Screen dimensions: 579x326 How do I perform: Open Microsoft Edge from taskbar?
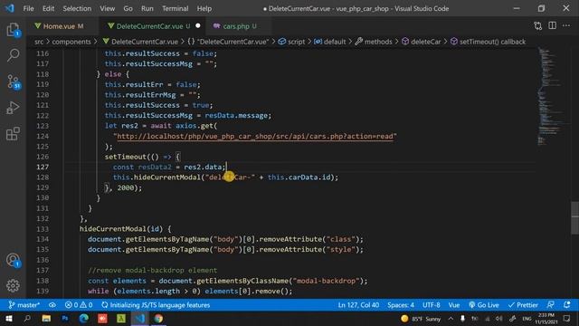[84, 318]
